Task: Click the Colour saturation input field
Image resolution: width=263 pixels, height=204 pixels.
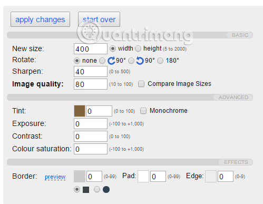Action: pyautogui.click(x=91, y=149)
